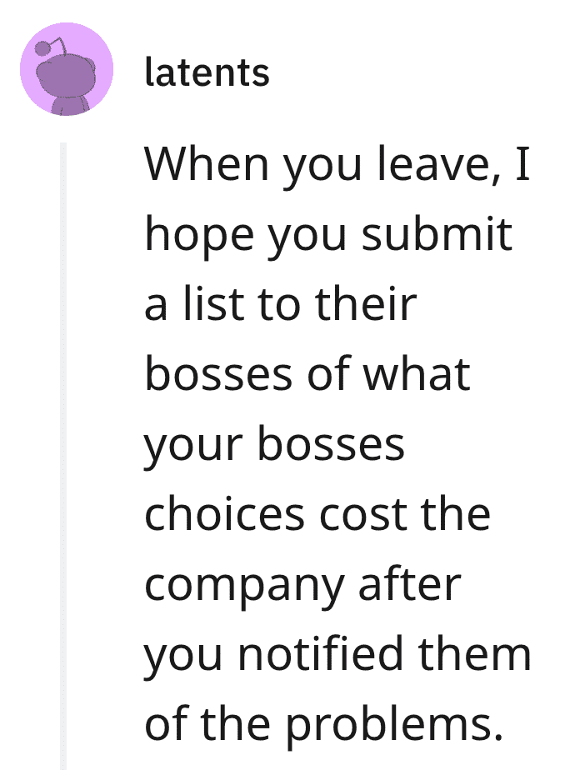The width and height of the screenshot is (565, 770).
Task: Click the word "company" in the comment
Action: pyautogui.click(x=244, y=587)
